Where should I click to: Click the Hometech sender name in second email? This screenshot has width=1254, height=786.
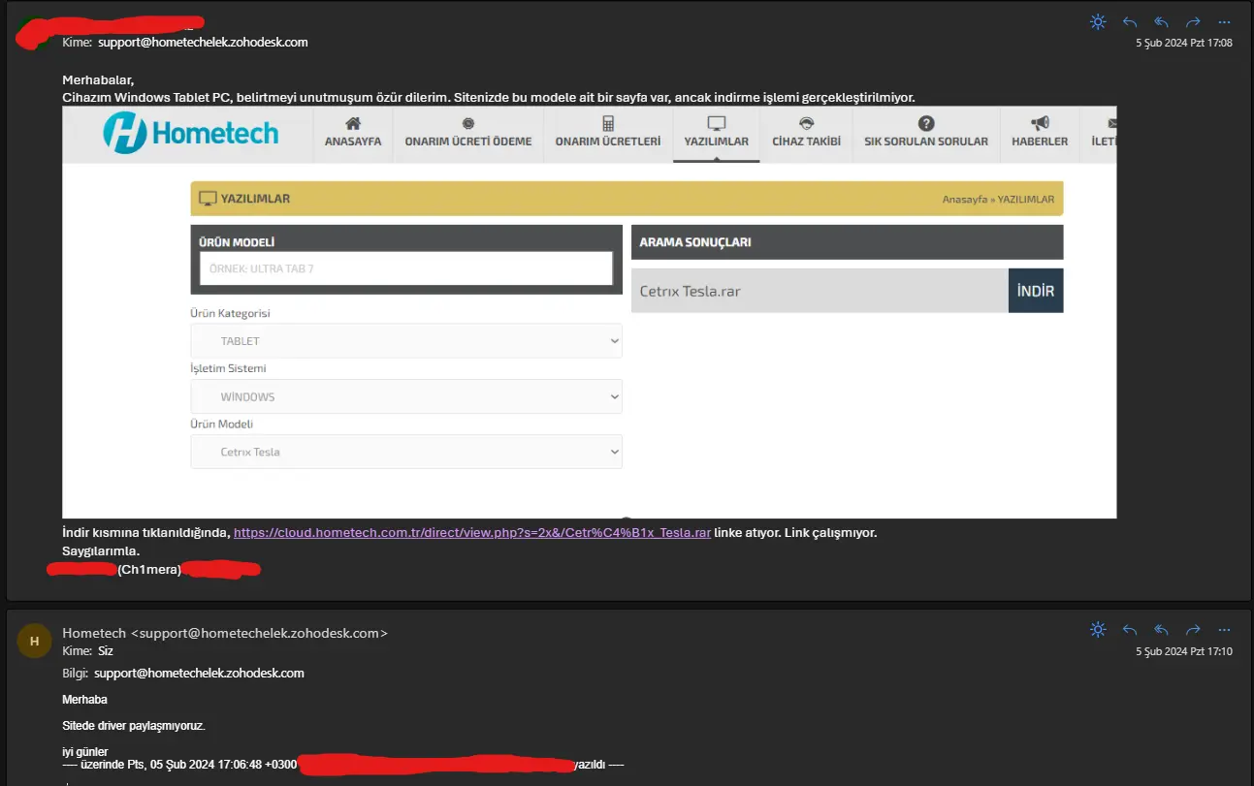click(95, 633)
